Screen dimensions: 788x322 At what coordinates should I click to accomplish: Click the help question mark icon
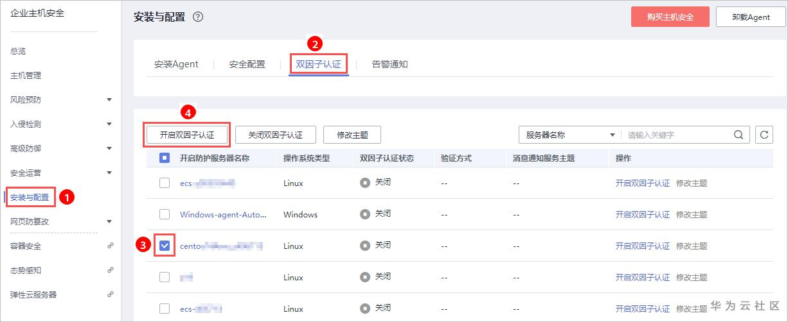(198, 17)
